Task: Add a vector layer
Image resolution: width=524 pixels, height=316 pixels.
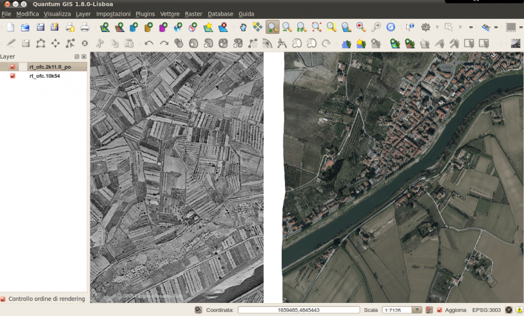Action: click(x=105, y=27)
